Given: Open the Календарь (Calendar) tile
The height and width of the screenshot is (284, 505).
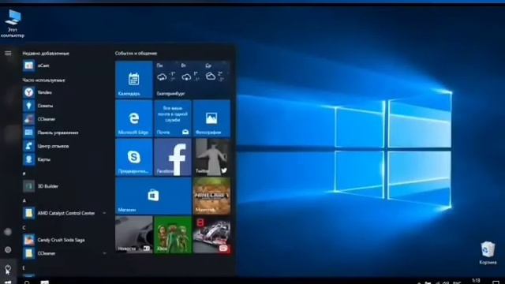Looking at the screenshot, I should tap(134, 80).
